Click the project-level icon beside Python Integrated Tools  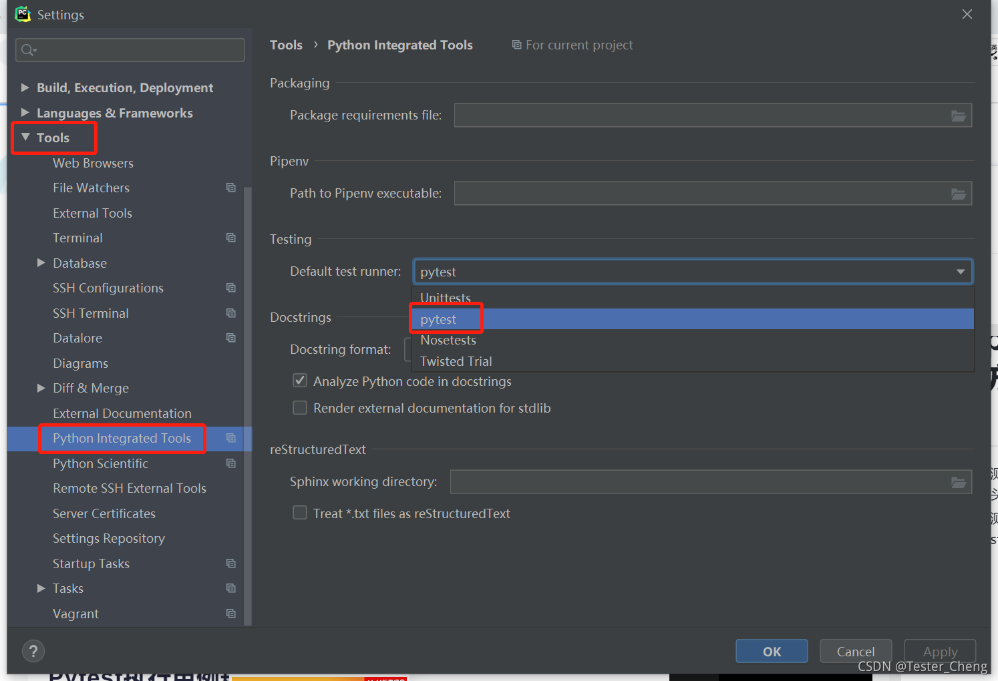click(x=231, y=438)
